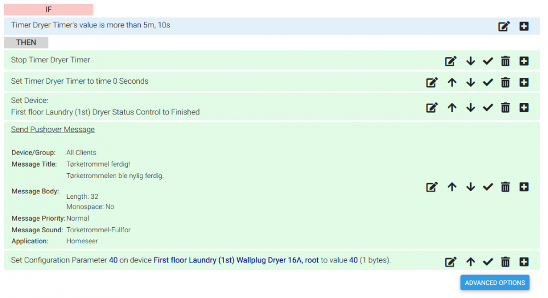The image size is (548, 298).
Task: Toggle checkmark on Set Configuration Parameter action
Action: (x=488, y=262)
